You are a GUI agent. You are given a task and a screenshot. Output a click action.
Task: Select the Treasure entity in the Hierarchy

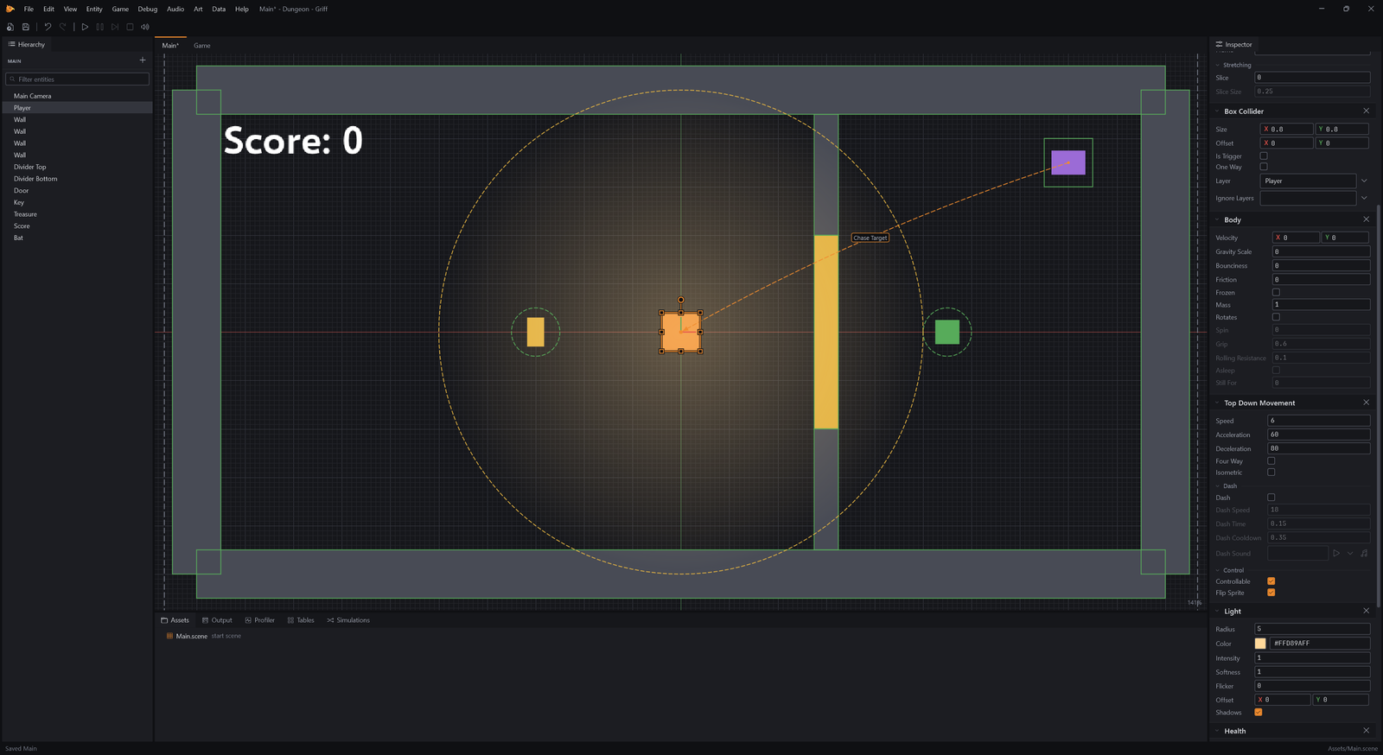pyautogui.click(x=77, y=214)
